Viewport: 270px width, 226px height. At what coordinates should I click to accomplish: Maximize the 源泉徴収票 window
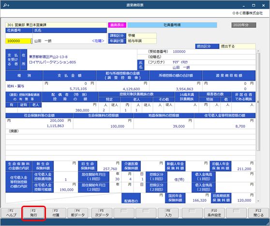254,5
